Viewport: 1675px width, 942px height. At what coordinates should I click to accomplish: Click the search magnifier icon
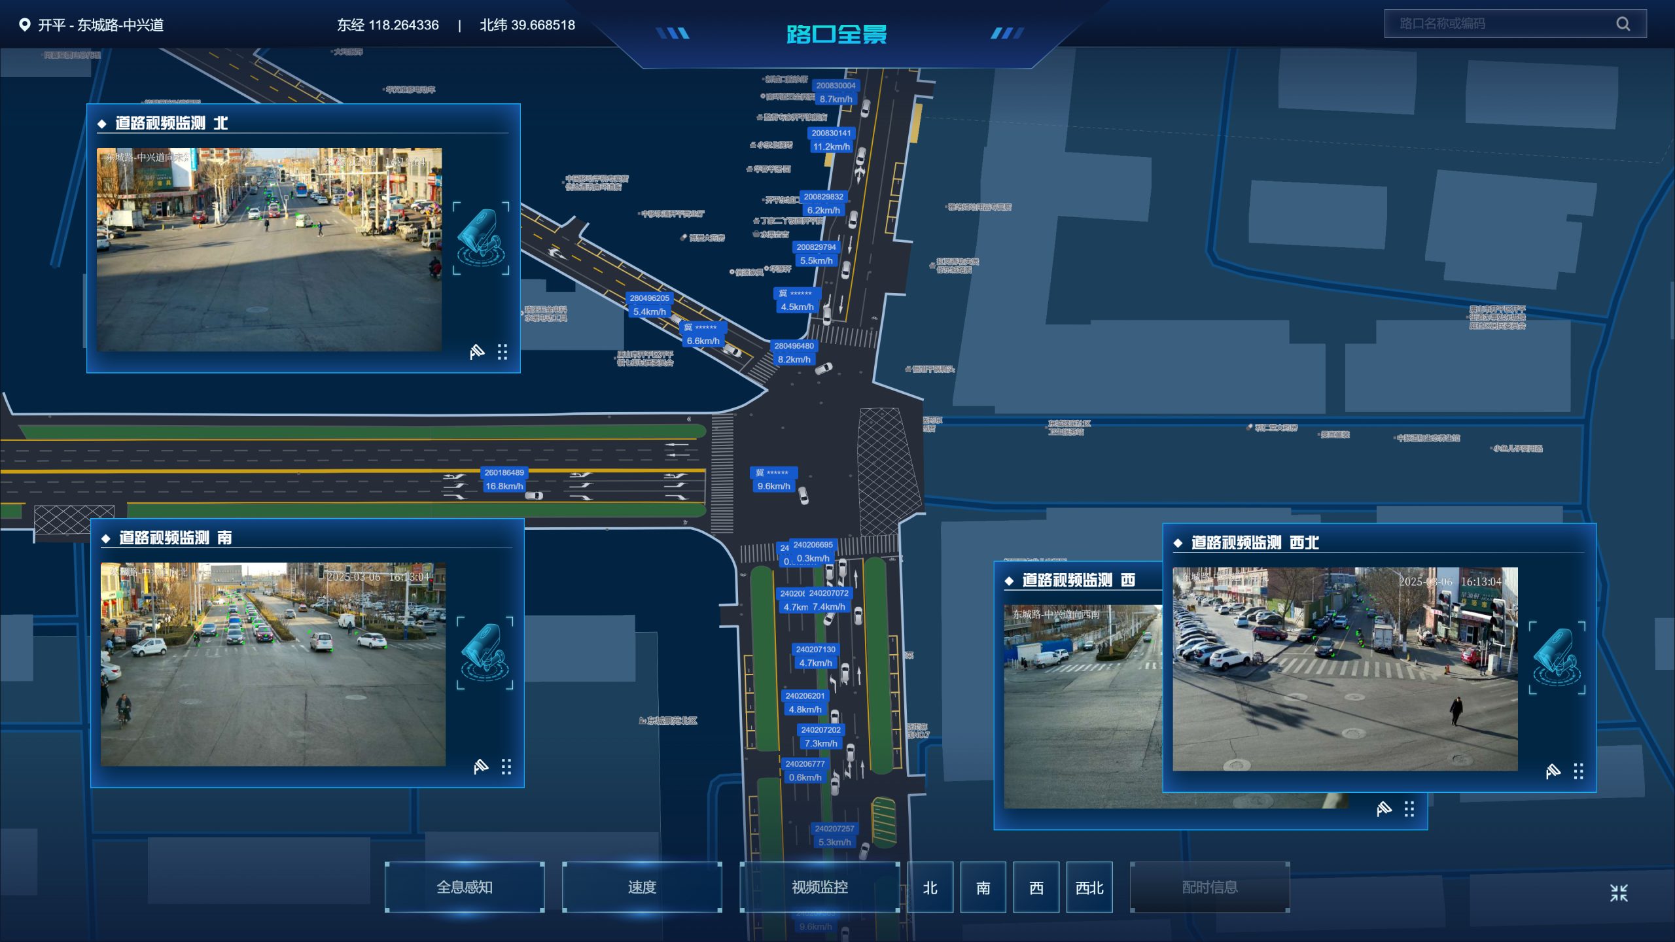click(x=1623, y=24)
